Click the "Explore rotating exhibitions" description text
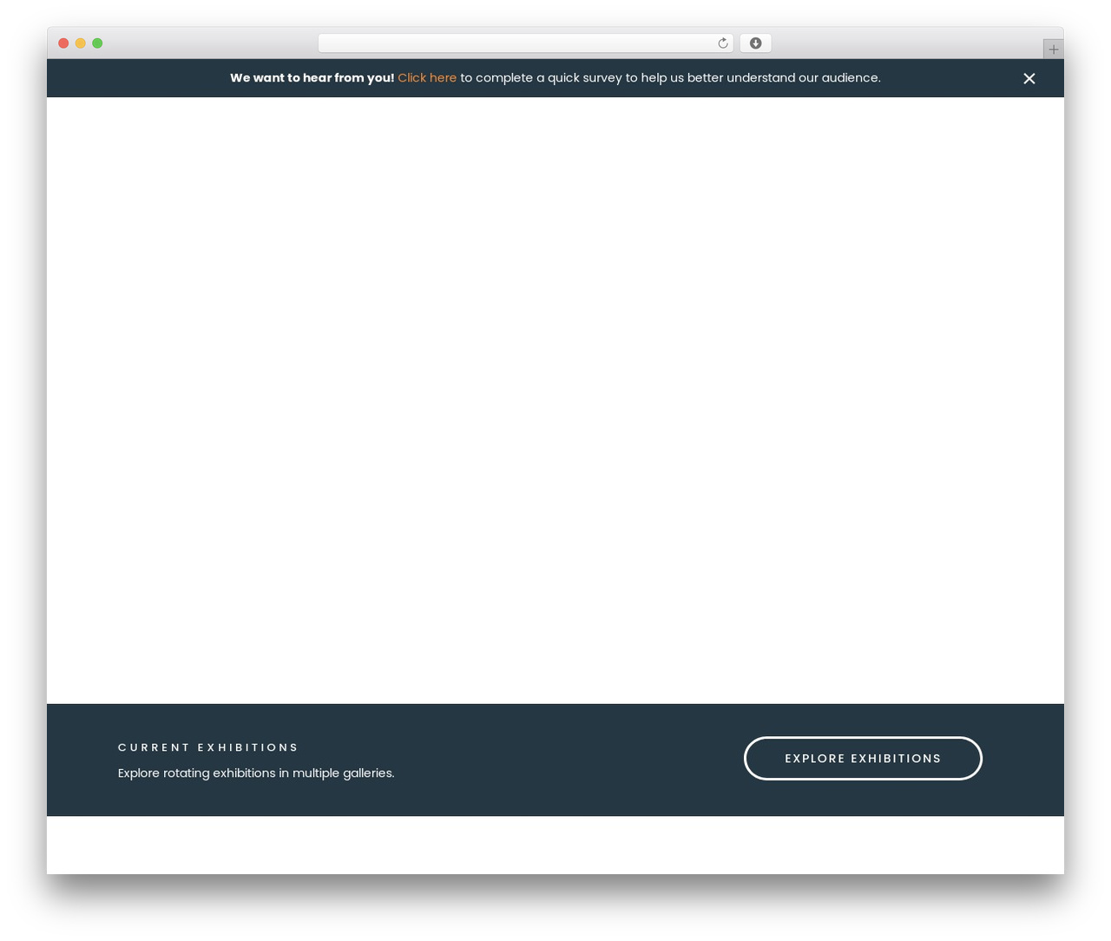 click(256, 773)
